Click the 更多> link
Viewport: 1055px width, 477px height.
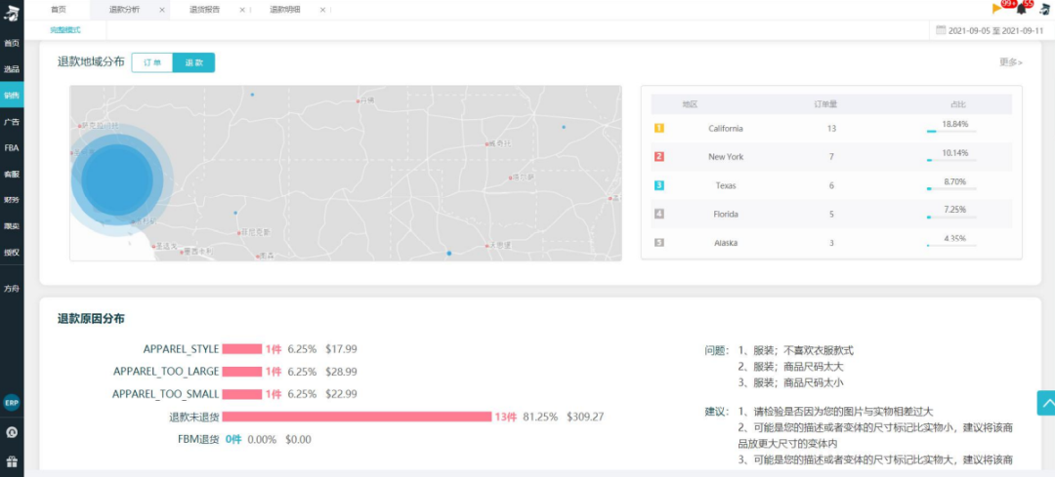coord(1011,62)
